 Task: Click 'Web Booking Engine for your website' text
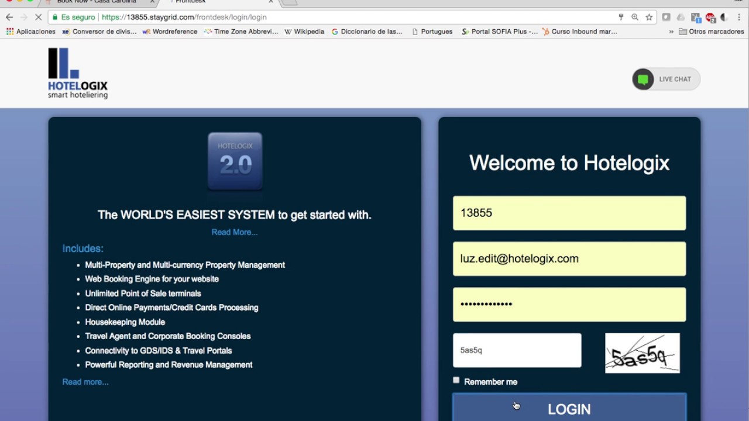(x=152, y=279)
